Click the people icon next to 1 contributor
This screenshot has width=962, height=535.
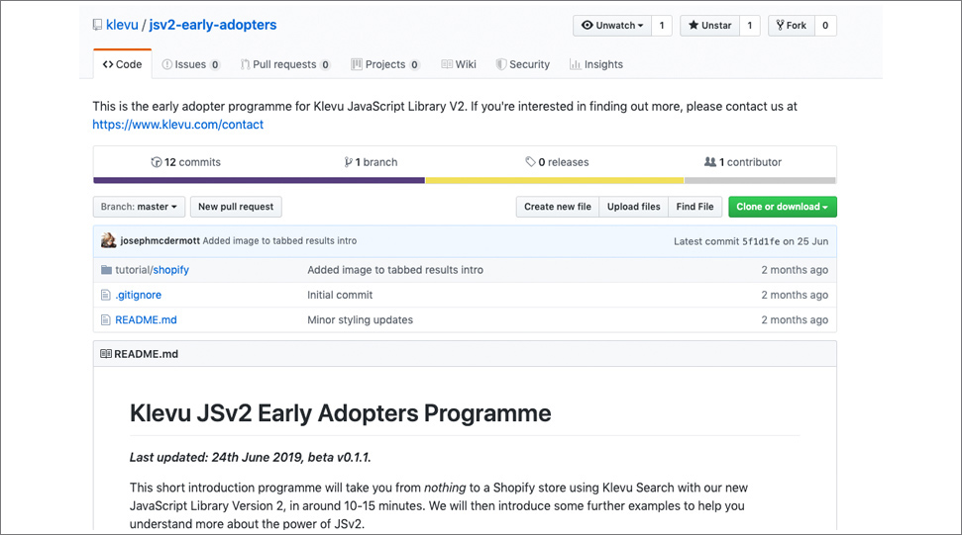[x=709, y=162]
